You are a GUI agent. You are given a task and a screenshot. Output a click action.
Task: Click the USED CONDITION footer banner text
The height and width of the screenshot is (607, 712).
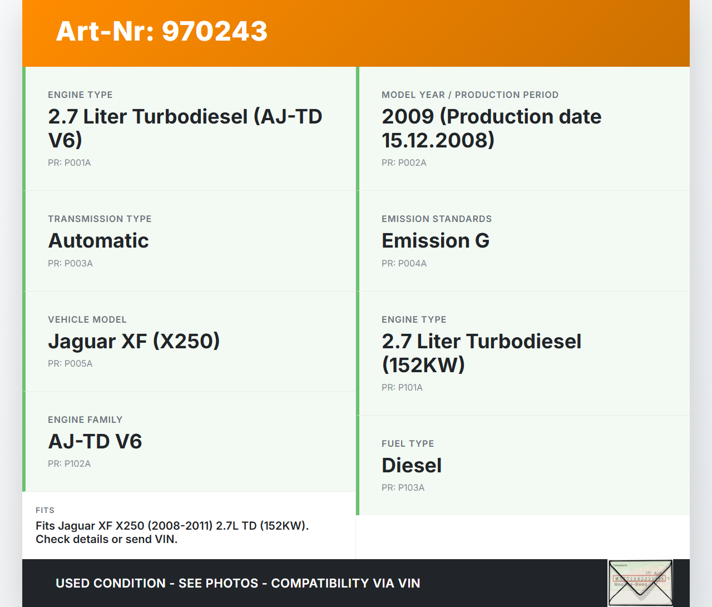click(x=238, y=583)
